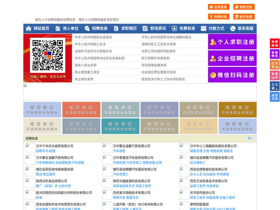Screen dimensions: 280x210
Task: Go to 网站首页 menu item
Action: 42,28
